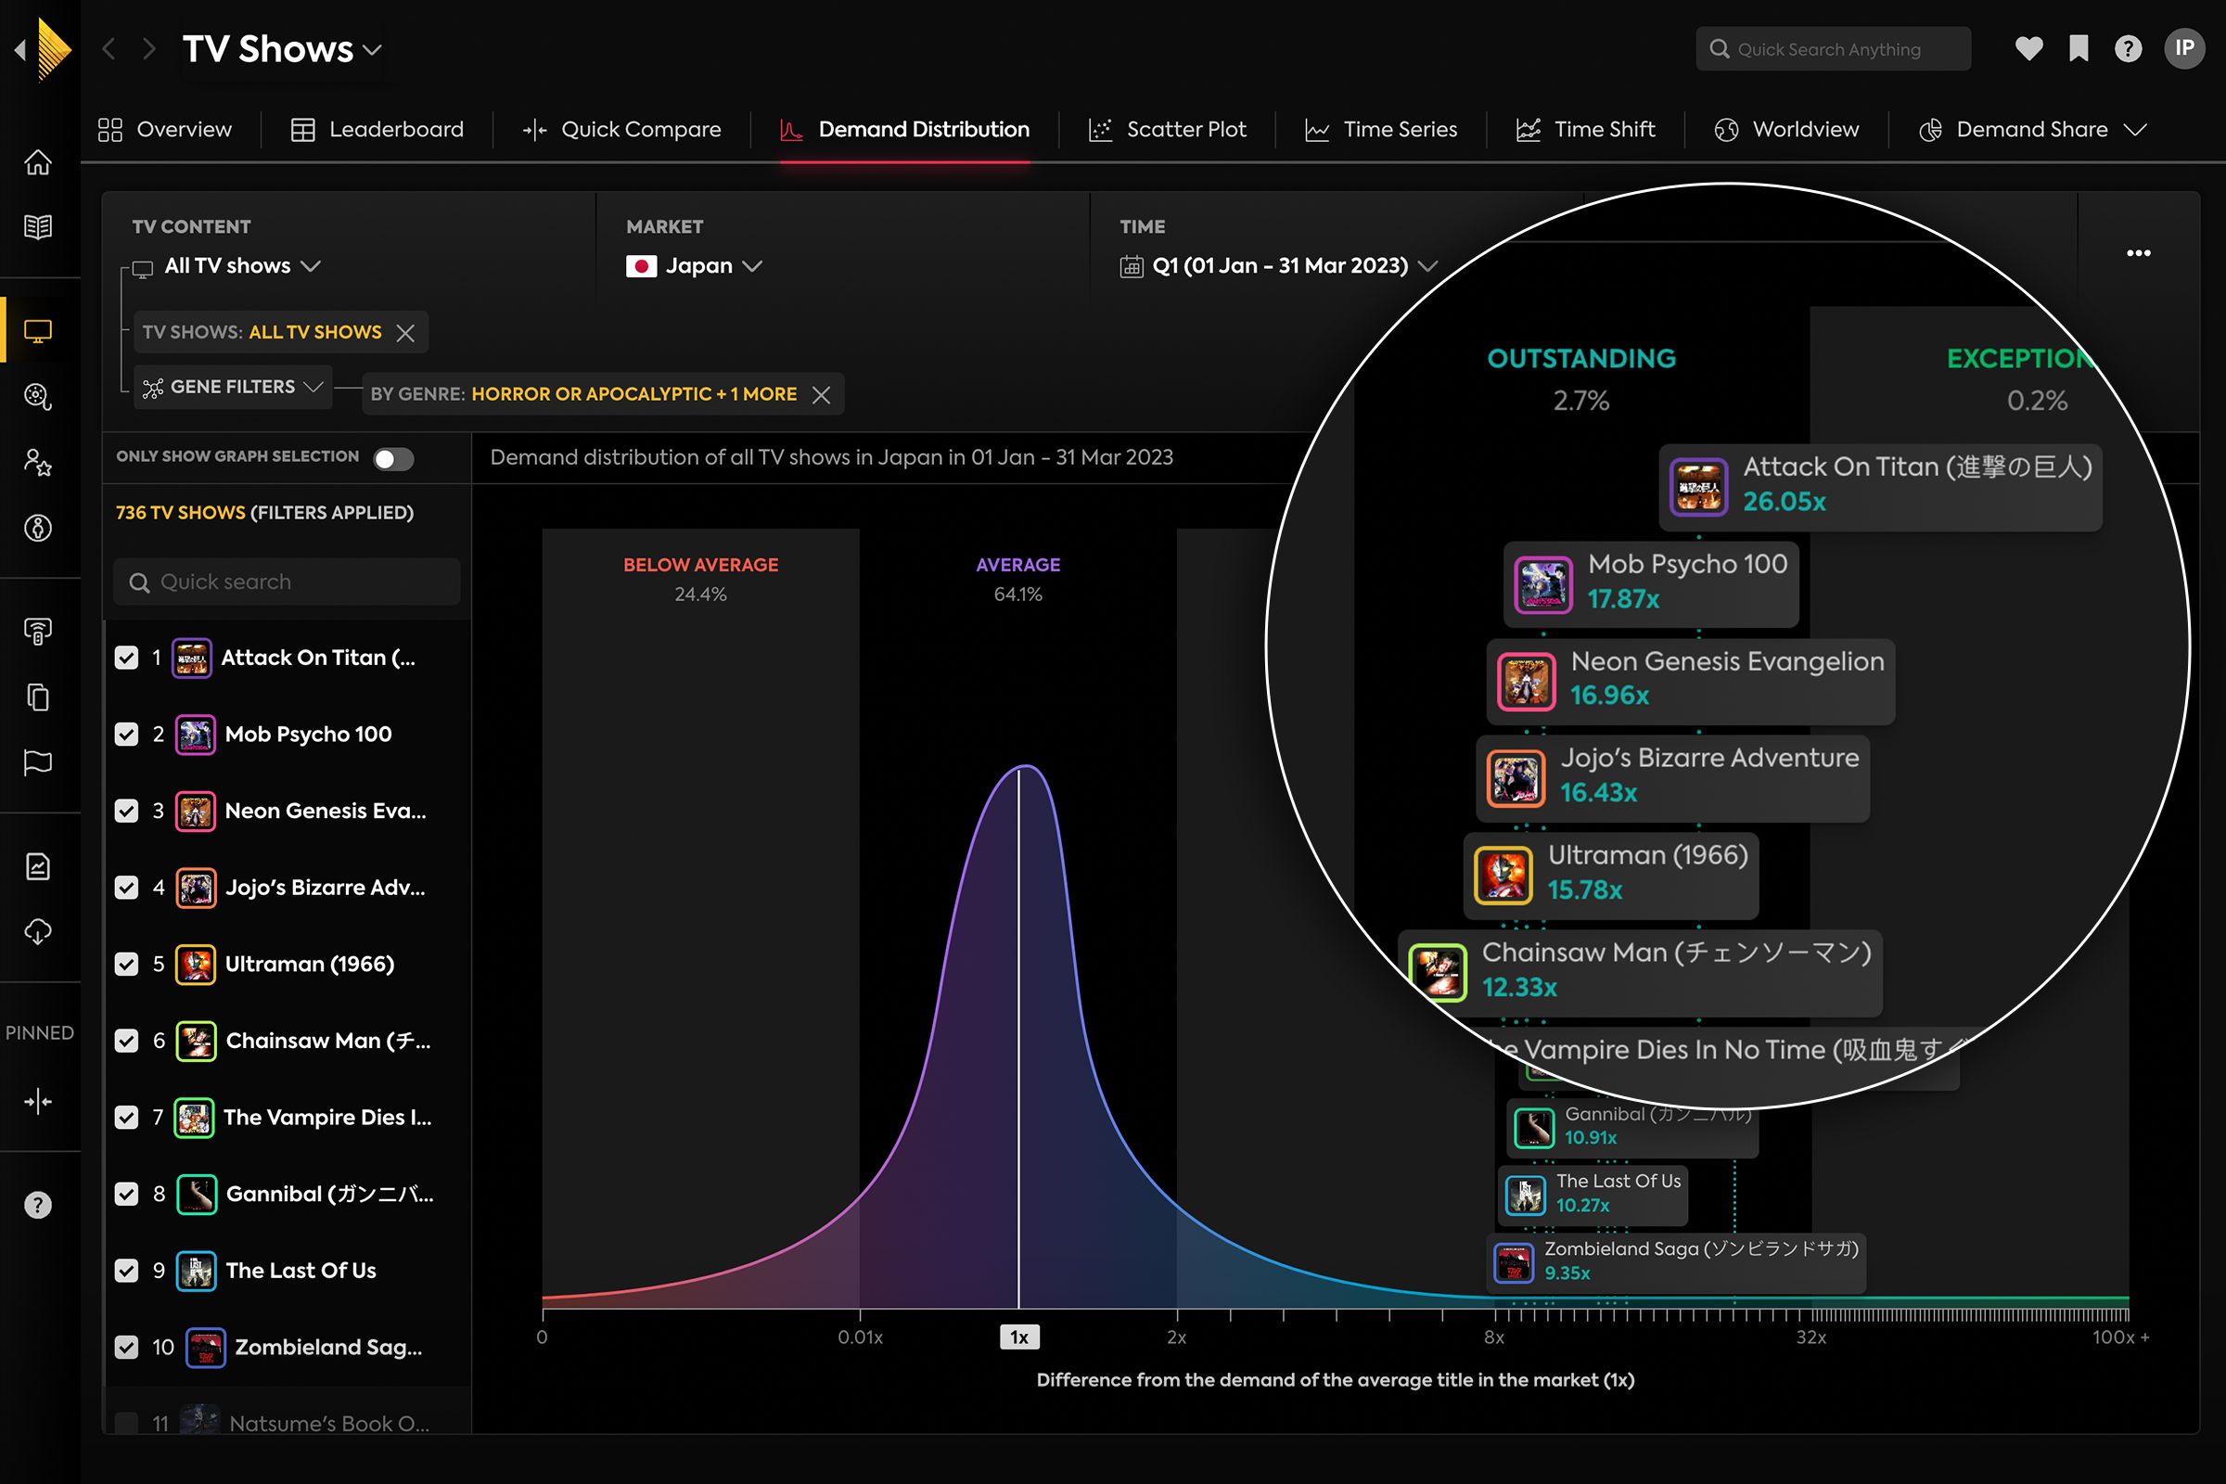Select the Demand Distribution tab
The image size is (2226, 1484).
tap(905, 130)
